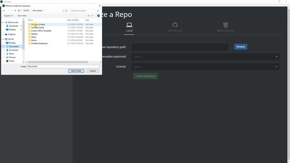Expand the OneDrive tree node

point(3,34)
